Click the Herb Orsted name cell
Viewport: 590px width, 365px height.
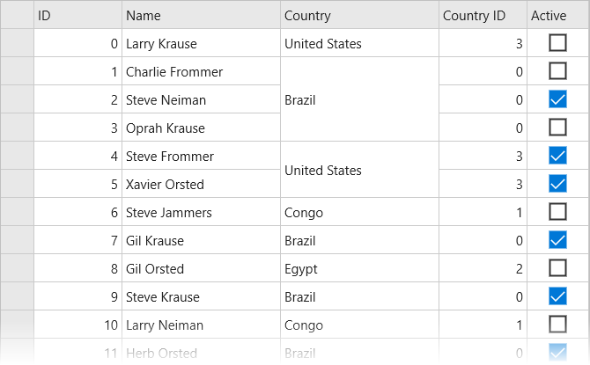[201, 353]
